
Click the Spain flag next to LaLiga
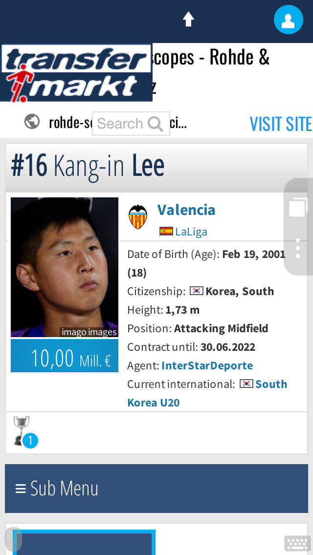click(x=166, y=232)
